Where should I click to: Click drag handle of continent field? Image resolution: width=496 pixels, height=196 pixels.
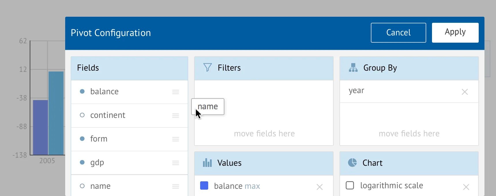[175, 116]
